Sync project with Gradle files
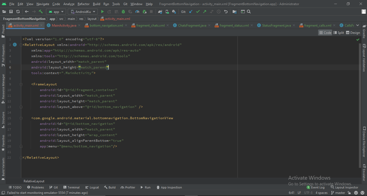 click(160, 12)
